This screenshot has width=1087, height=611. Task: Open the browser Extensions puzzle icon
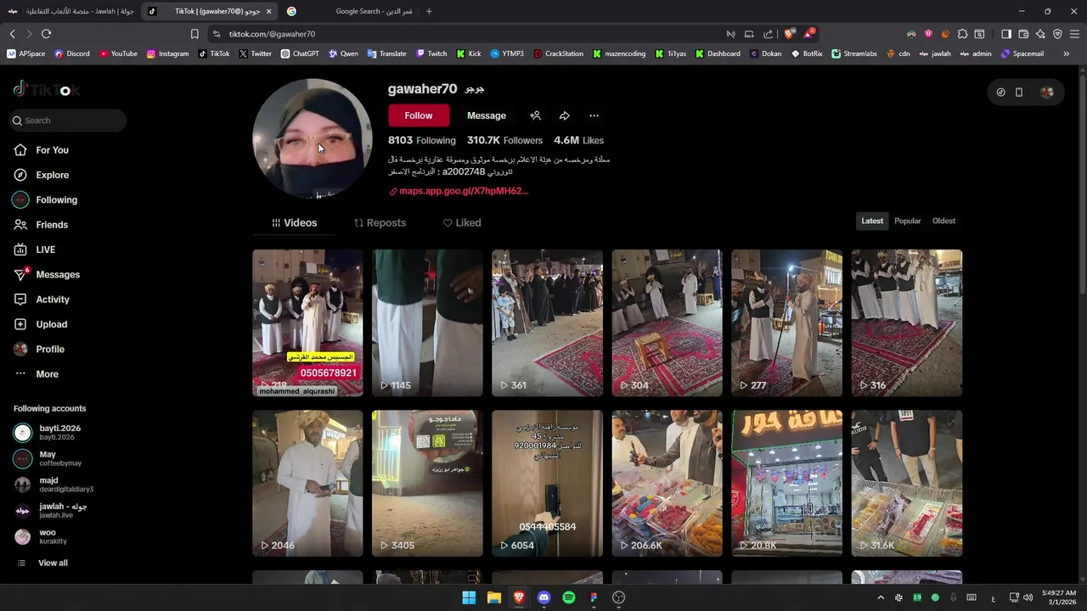(x=962, y=34)
